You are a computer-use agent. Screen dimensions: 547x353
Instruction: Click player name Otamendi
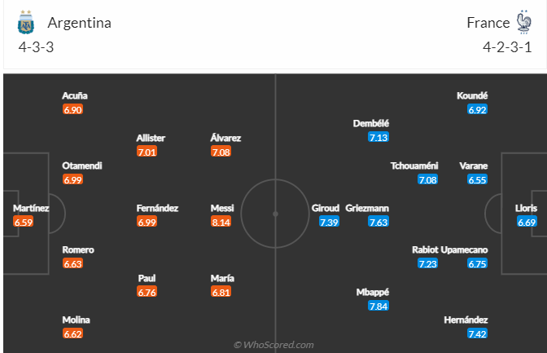(82, 165)
